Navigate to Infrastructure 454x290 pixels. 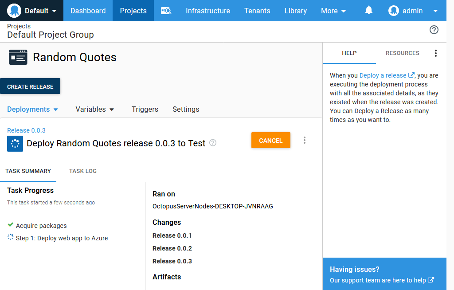pyautogui.click(x=208, y=11)
